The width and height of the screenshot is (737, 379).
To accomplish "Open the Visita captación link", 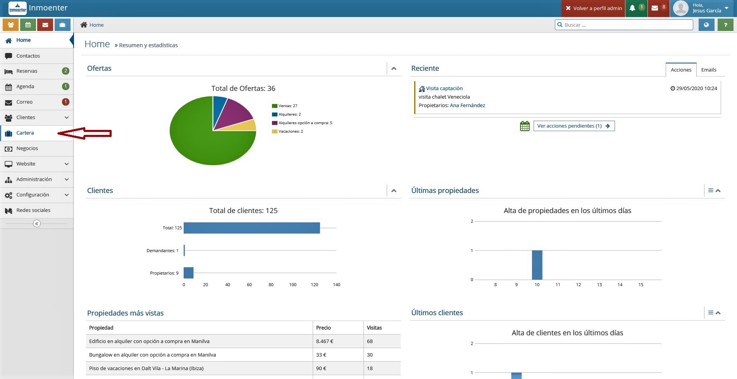I will (x=444, y=89).
